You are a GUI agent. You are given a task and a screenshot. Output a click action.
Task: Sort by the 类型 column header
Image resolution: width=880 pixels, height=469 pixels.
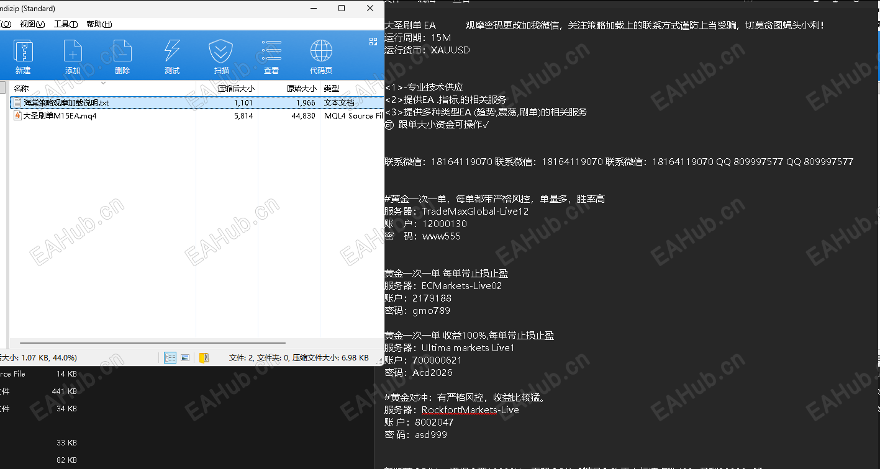[x=331, y=88]
